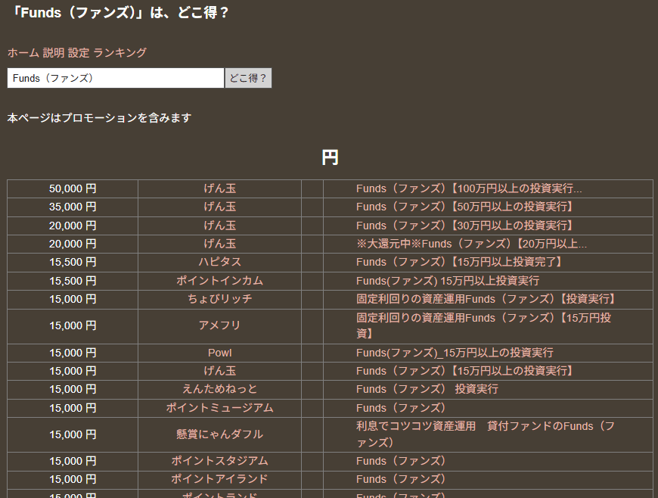The width and height of the screenshot is (658, 498).
Task: Open the ちょびリッチ site link
Action: tap(219, 299)
